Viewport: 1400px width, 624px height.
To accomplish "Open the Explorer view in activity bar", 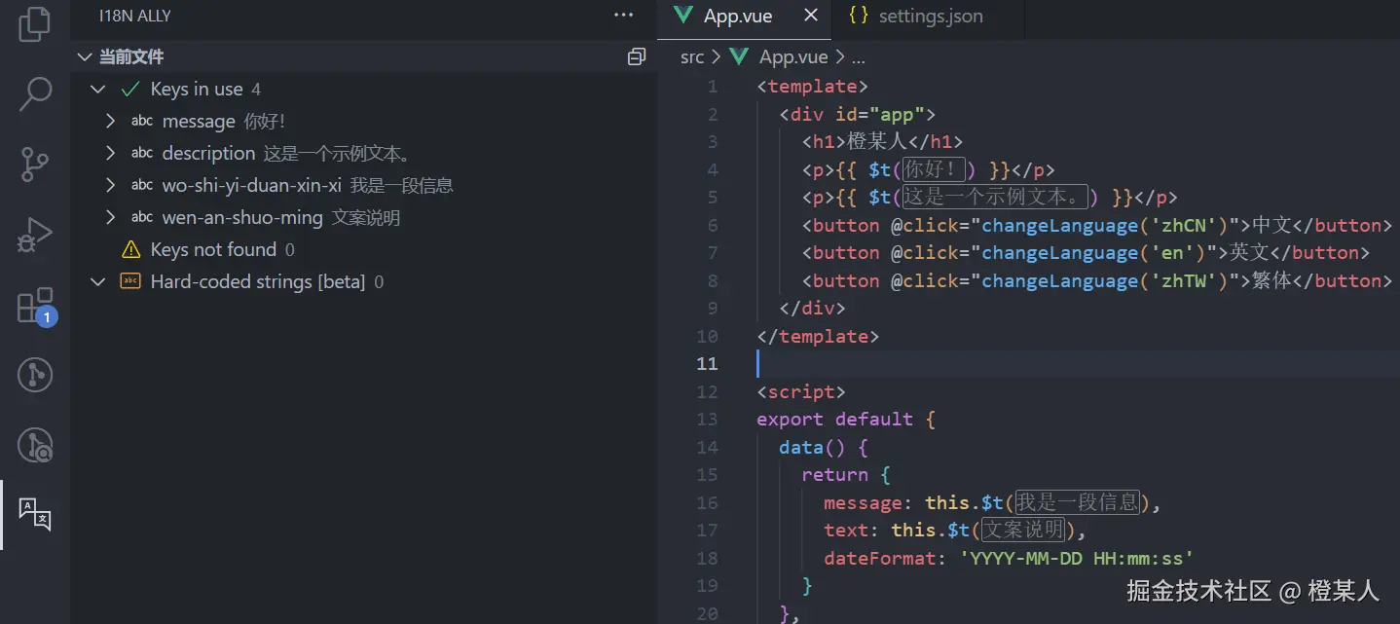I will click(35, 25).
